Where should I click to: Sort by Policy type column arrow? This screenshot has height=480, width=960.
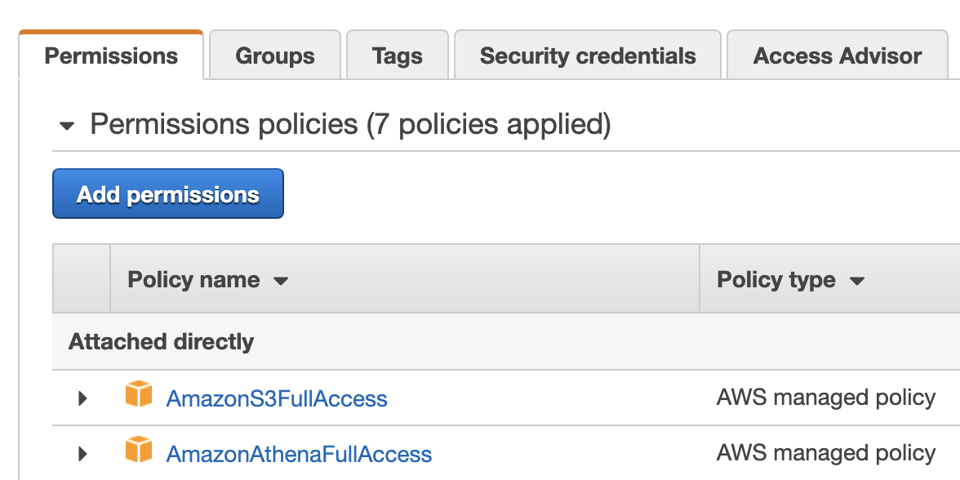click(856, 281)
